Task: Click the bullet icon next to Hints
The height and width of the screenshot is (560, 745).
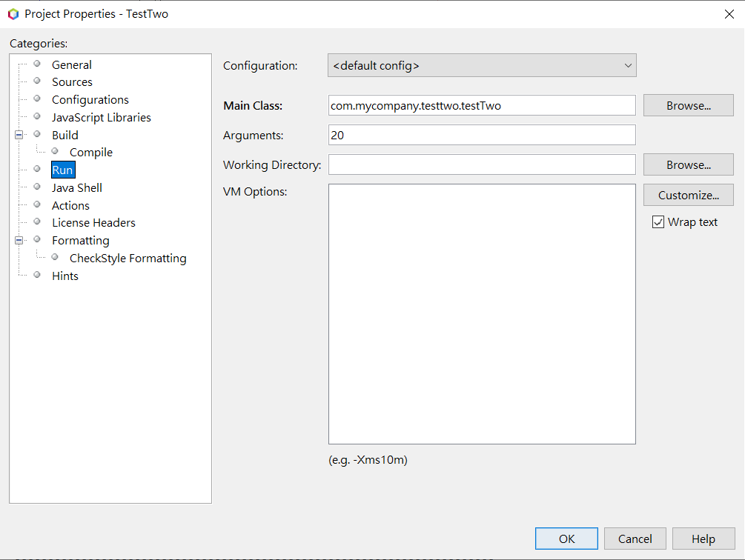Action: pos(37,275)
